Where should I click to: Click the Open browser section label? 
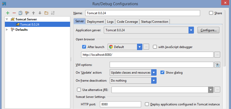pos(85,39)
